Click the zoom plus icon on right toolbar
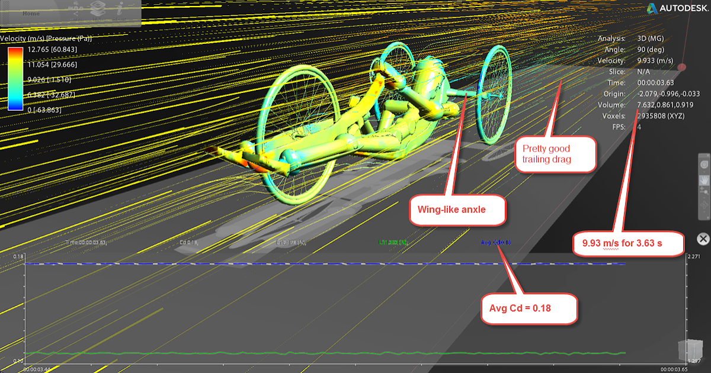The width and height of the screenshot is (711, 373). pos(704,190)
